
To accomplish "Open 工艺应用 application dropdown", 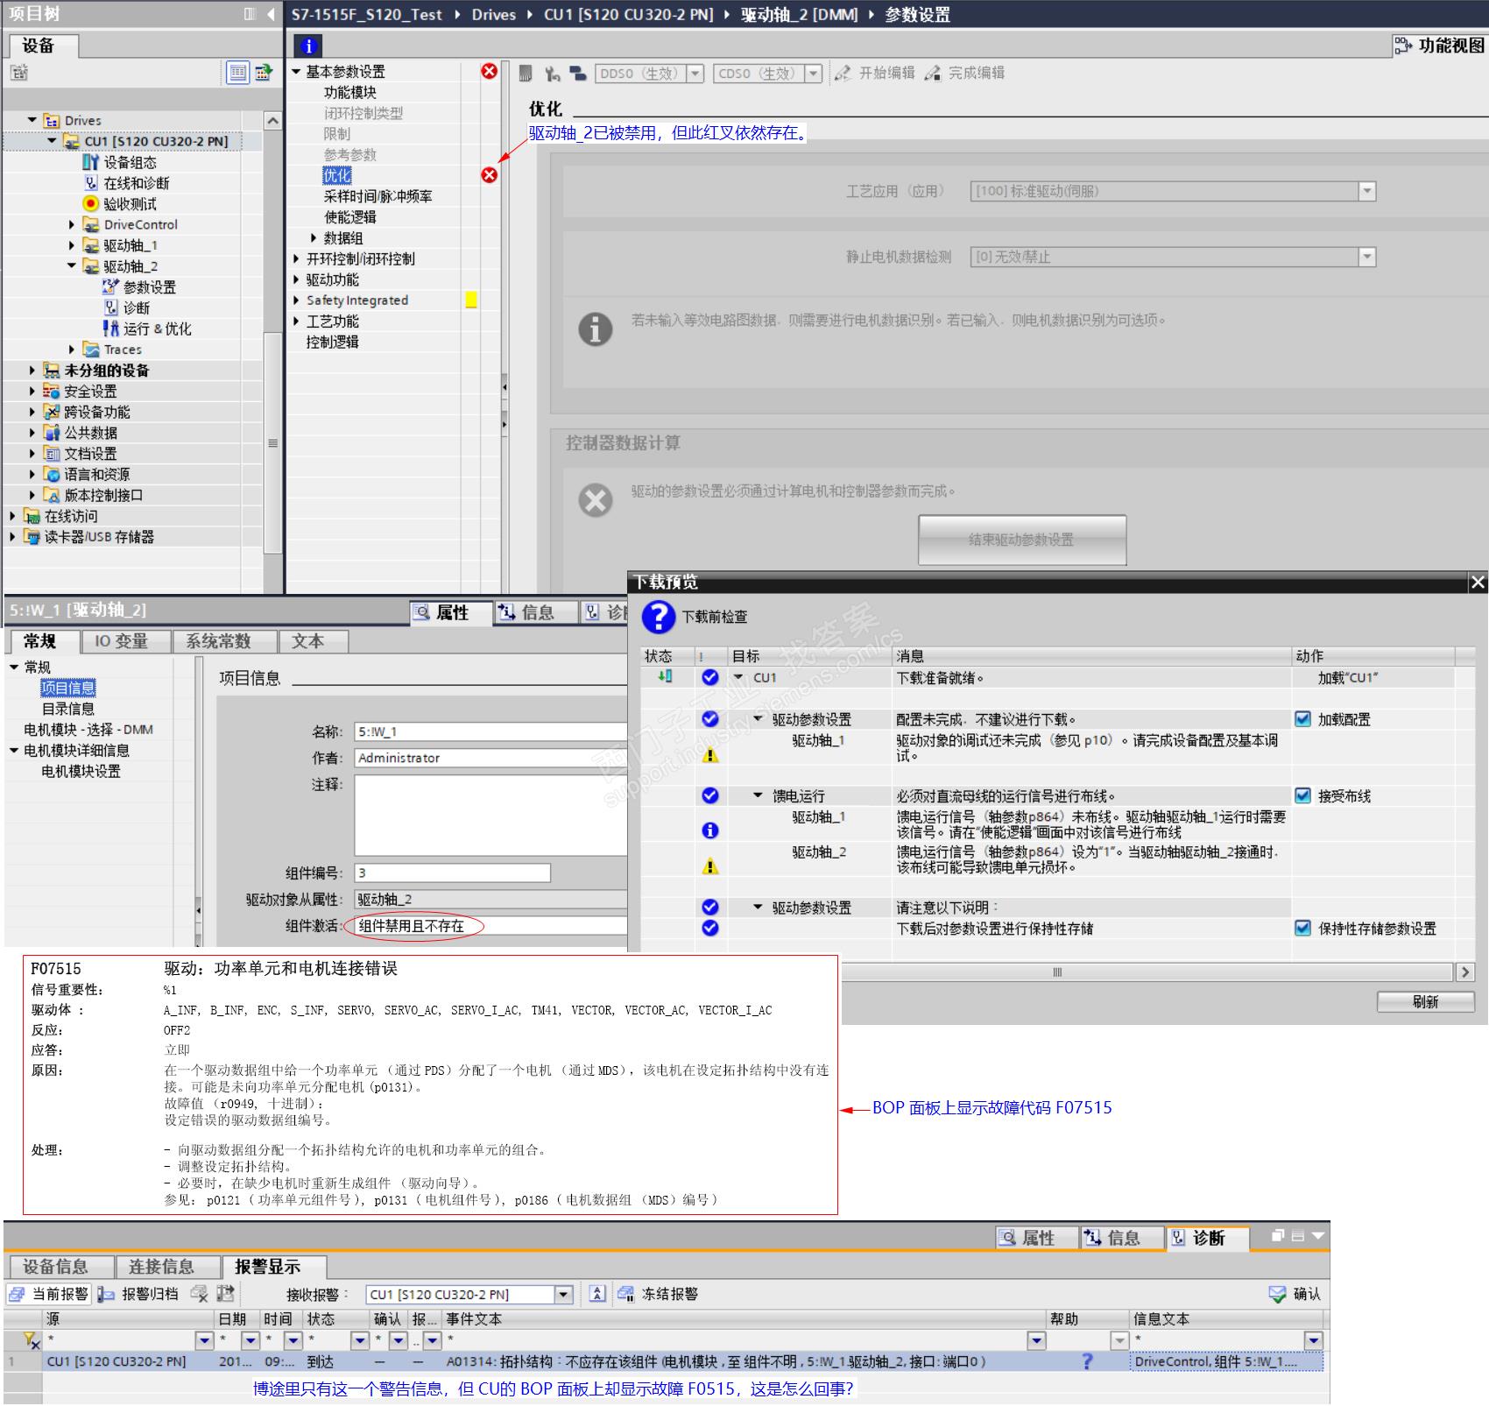I will click(1367, 191).
